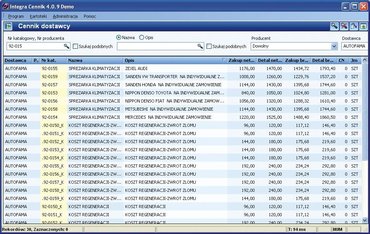Click the green arrow icon beside Cennik dostawcy
Screen dimensions: 370x234
pyautogui.click(x=8, y=26)
